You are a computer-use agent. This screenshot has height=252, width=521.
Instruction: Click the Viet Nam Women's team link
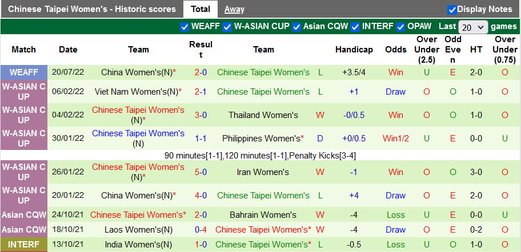tap(138, 92)
